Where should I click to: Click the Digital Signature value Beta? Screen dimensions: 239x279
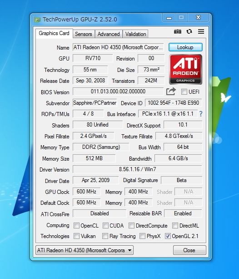pyautogui.click(x=182, y=180)
